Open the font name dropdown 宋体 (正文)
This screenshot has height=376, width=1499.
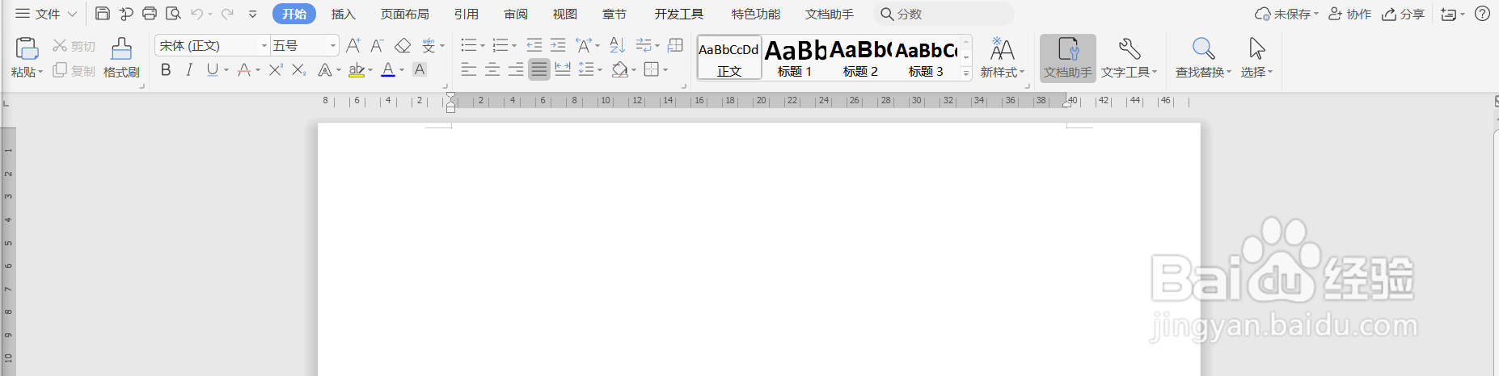pos(264,46)
